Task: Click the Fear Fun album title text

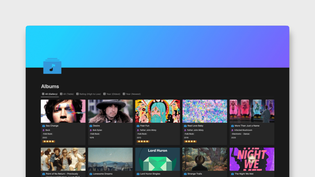Action: point(144,126)
